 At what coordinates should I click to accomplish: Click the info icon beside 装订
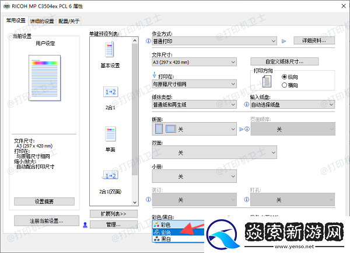coord(148,199)
